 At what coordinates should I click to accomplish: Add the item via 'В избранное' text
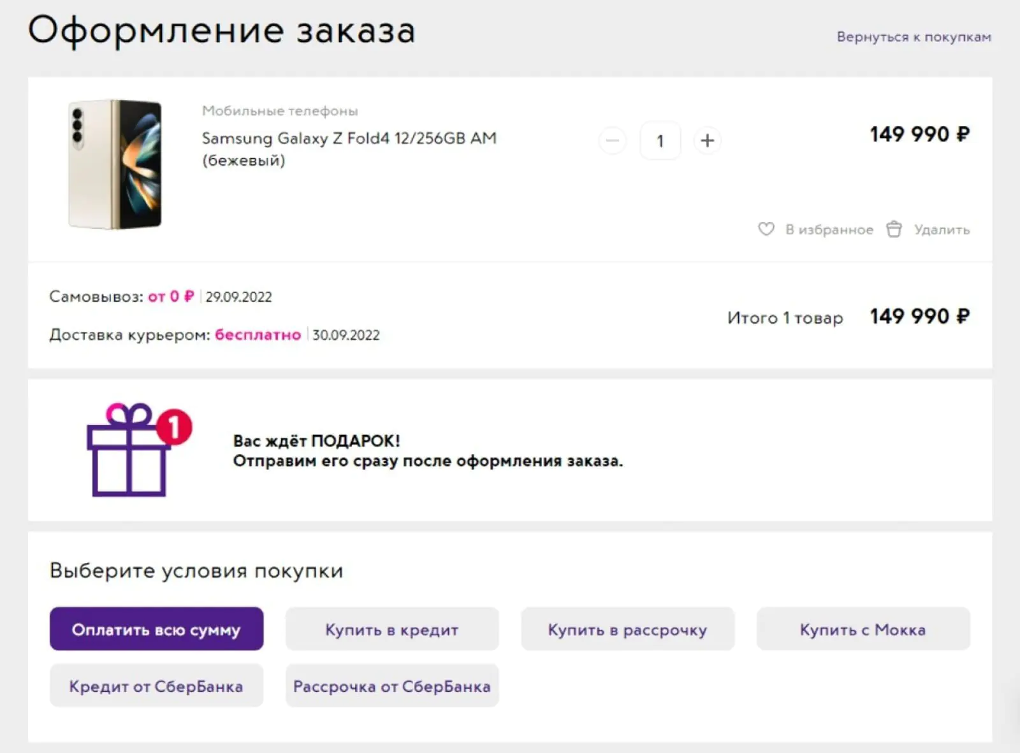(x=829, y=229)
